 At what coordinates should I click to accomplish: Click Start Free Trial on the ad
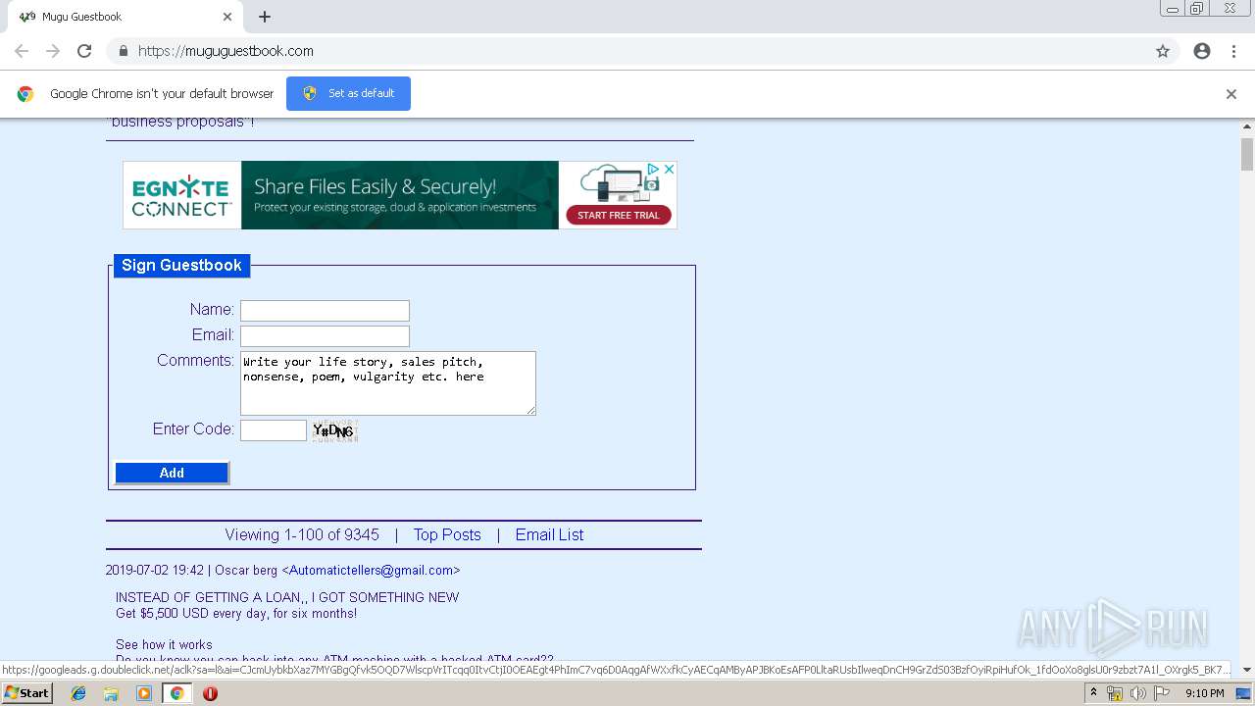(x=619, y=215)
